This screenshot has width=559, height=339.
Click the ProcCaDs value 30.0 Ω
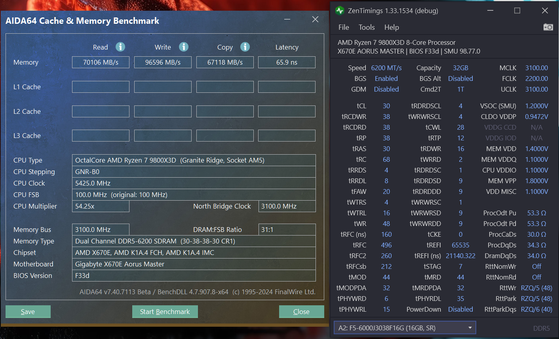point(536,234)
